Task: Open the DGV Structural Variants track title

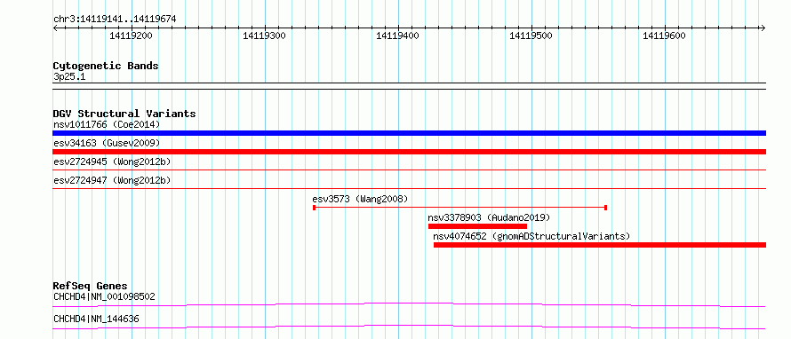Action: pos(124,114)
